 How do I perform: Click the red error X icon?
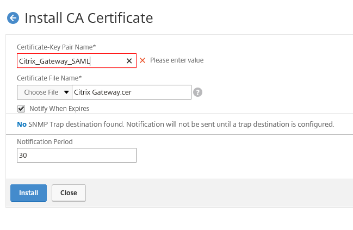tap(143, 60)
